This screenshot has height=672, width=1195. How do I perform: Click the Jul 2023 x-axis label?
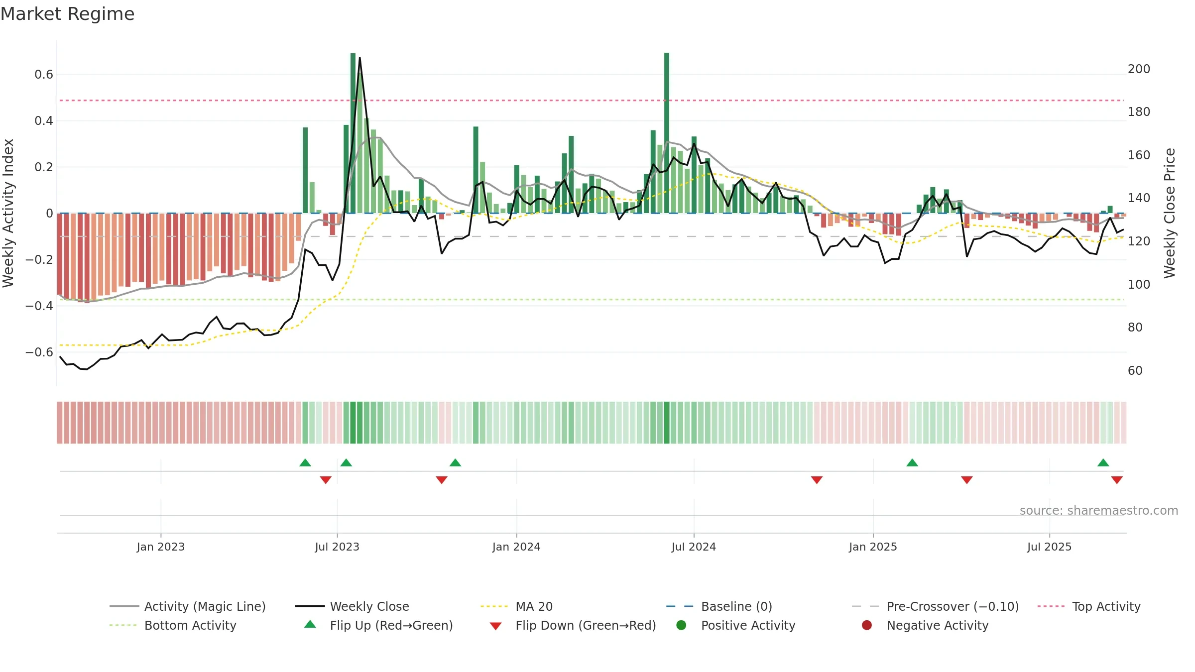click(337, 547)
